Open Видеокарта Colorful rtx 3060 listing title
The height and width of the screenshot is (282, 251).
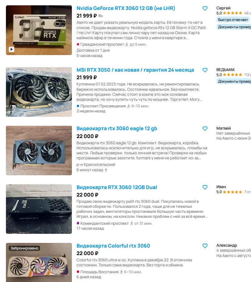coord(113,246)
